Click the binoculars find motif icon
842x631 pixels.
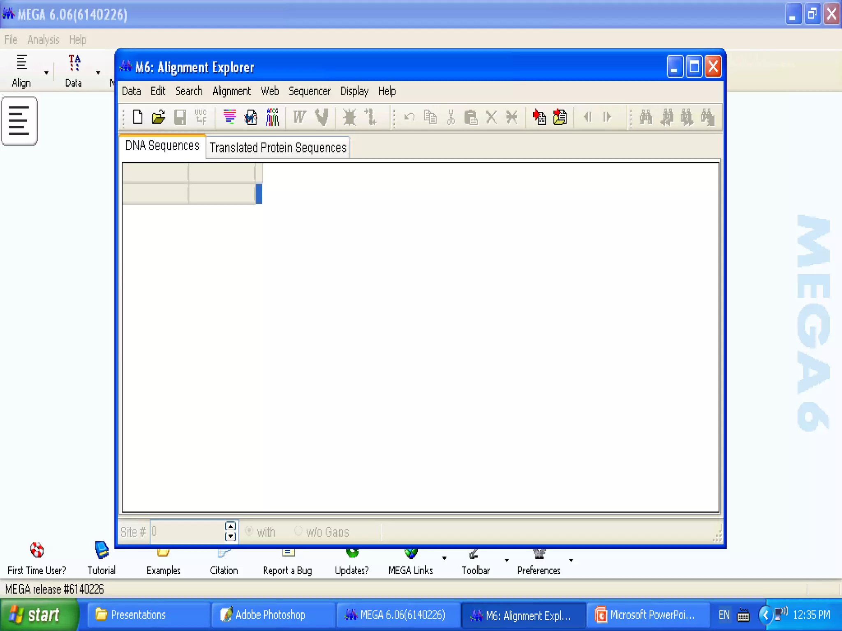(x=645, y=117)
